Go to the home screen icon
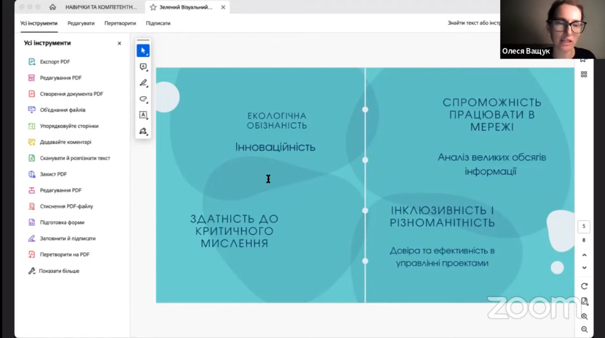Image resolution: width=605 pixels, height=338 pixels. click(53, 7)
